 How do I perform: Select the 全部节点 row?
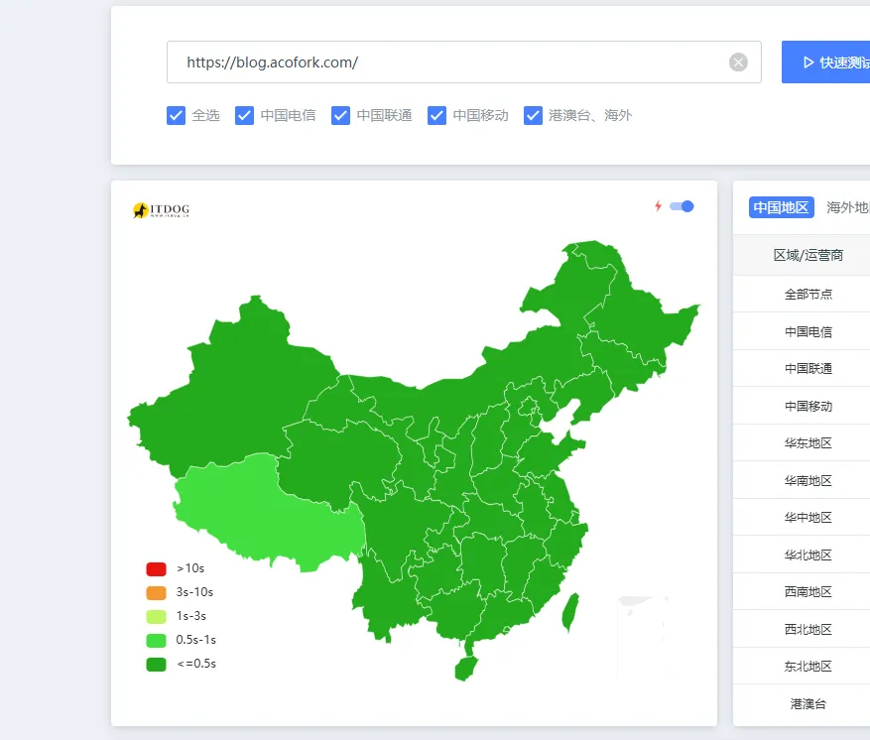pyautogui.click(x=808, y=295)
